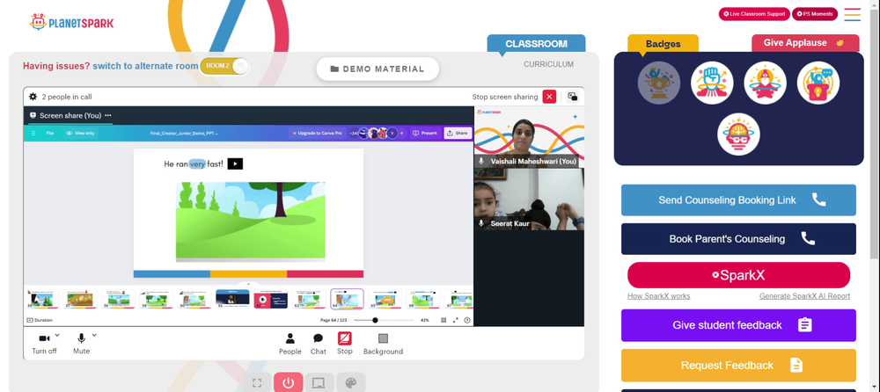Image resolution: width=880 pixels, height=392 pixels.
Task: Open the color palette icon button
Action: tap(351, 383)
